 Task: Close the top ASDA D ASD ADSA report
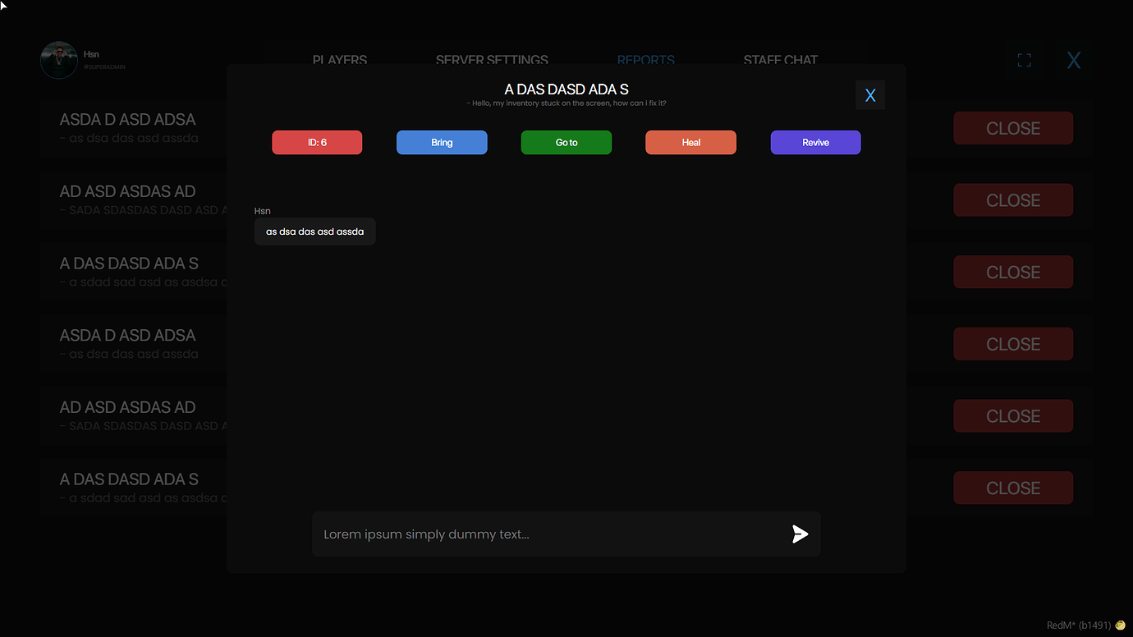pos(1013,127)
